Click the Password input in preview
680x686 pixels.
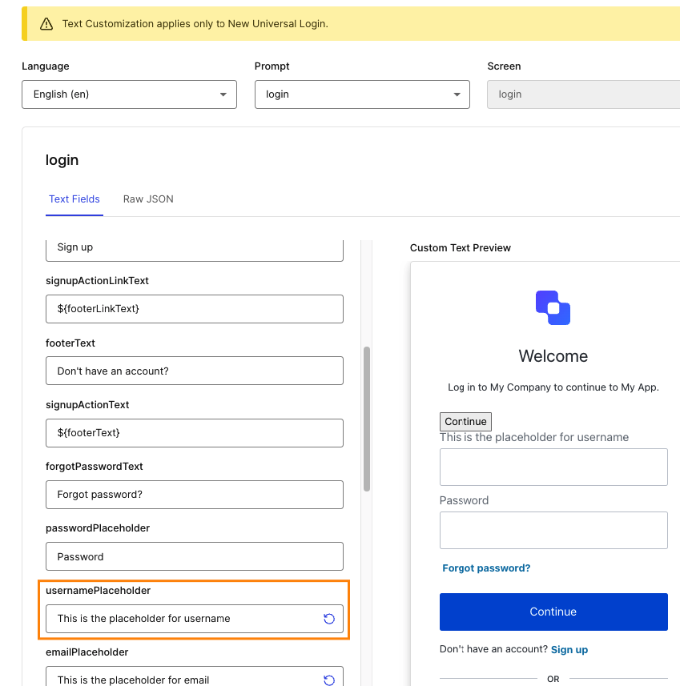click(x=553, y=530)
